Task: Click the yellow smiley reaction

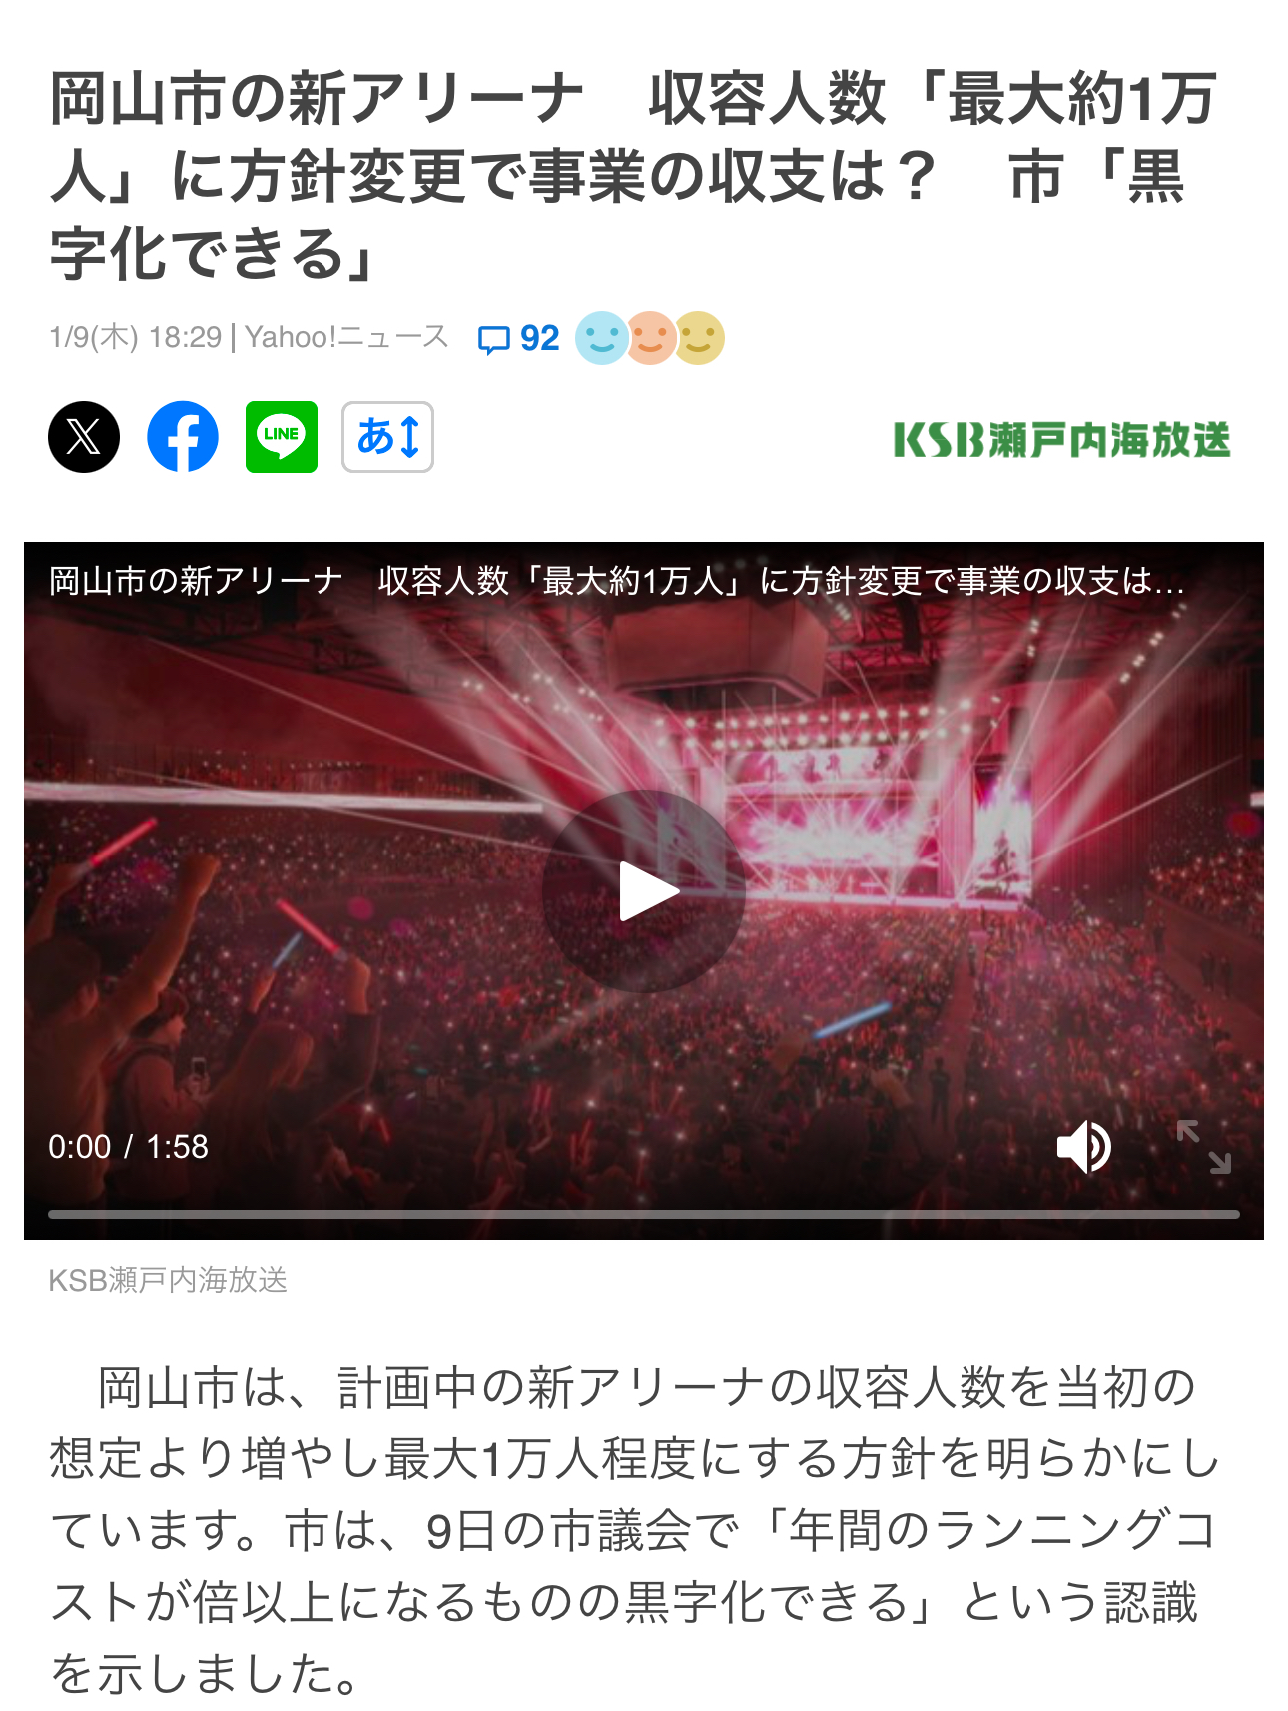Action: (x=699, y=338)
